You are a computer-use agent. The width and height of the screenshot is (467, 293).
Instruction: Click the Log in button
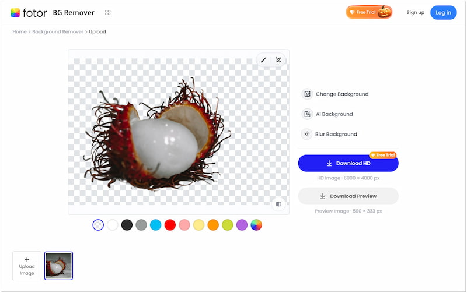(x=443, y=12)
